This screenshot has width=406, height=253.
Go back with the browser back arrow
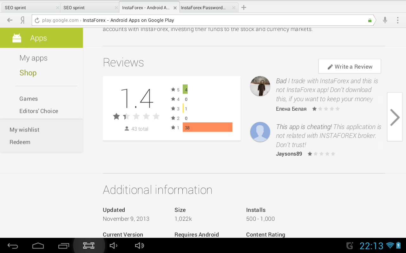10,20
